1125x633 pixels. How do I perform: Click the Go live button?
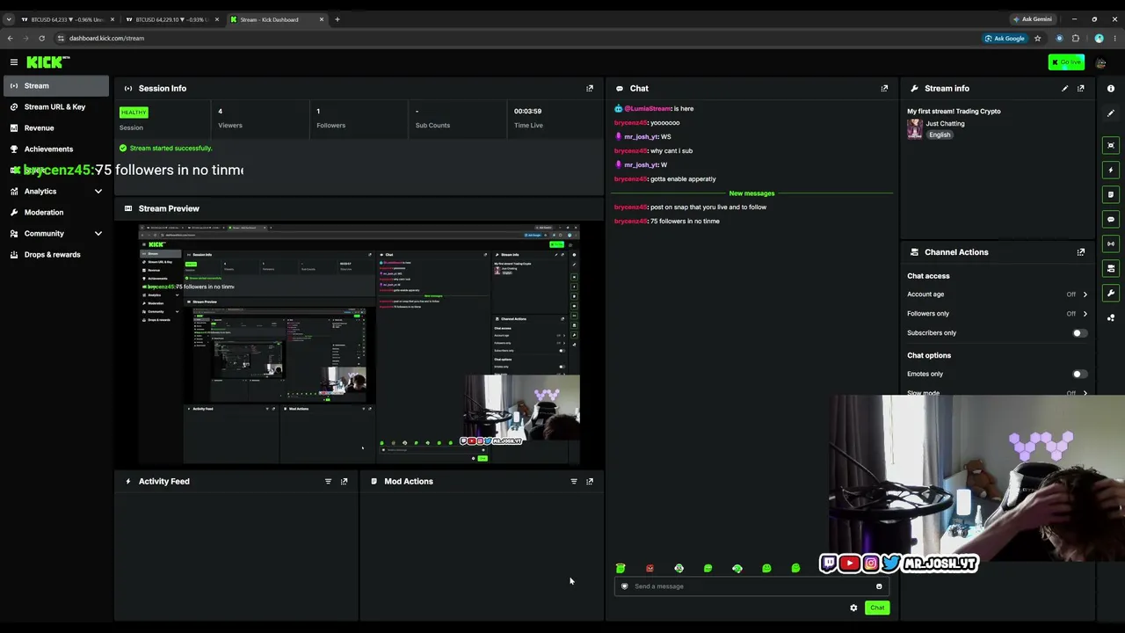tap(1066, 62)
